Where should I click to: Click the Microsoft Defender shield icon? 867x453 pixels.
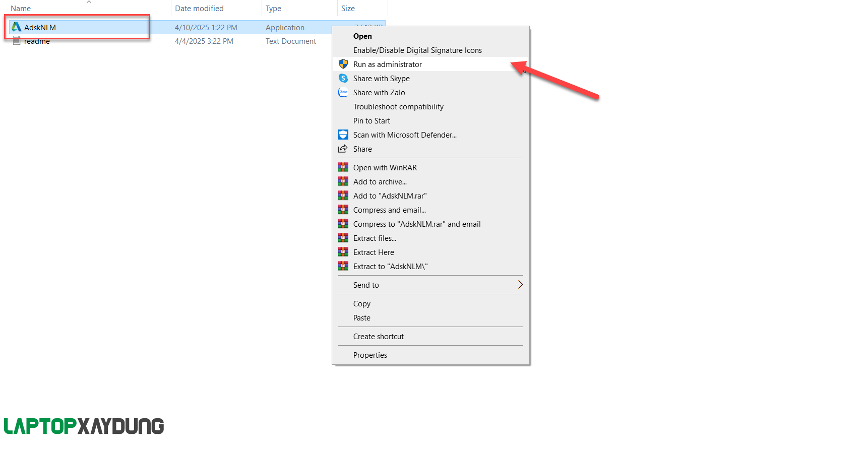coord(343,135)
